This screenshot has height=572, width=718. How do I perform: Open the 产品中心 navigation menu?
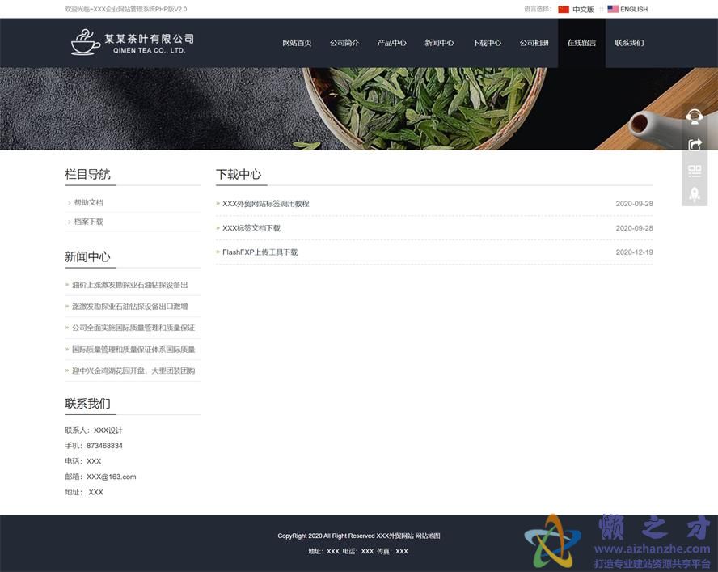[x=392, y=43]
